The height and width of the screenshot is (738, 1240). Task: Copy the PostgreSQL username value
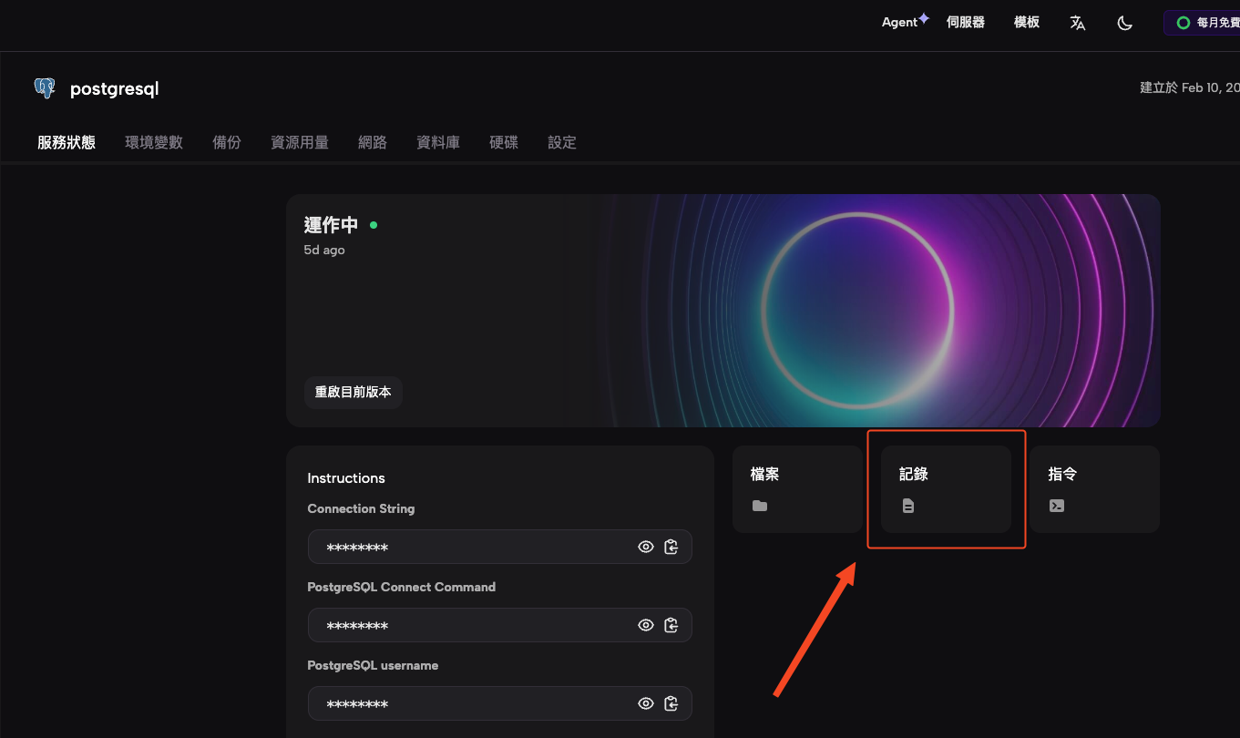click(671, 703)
